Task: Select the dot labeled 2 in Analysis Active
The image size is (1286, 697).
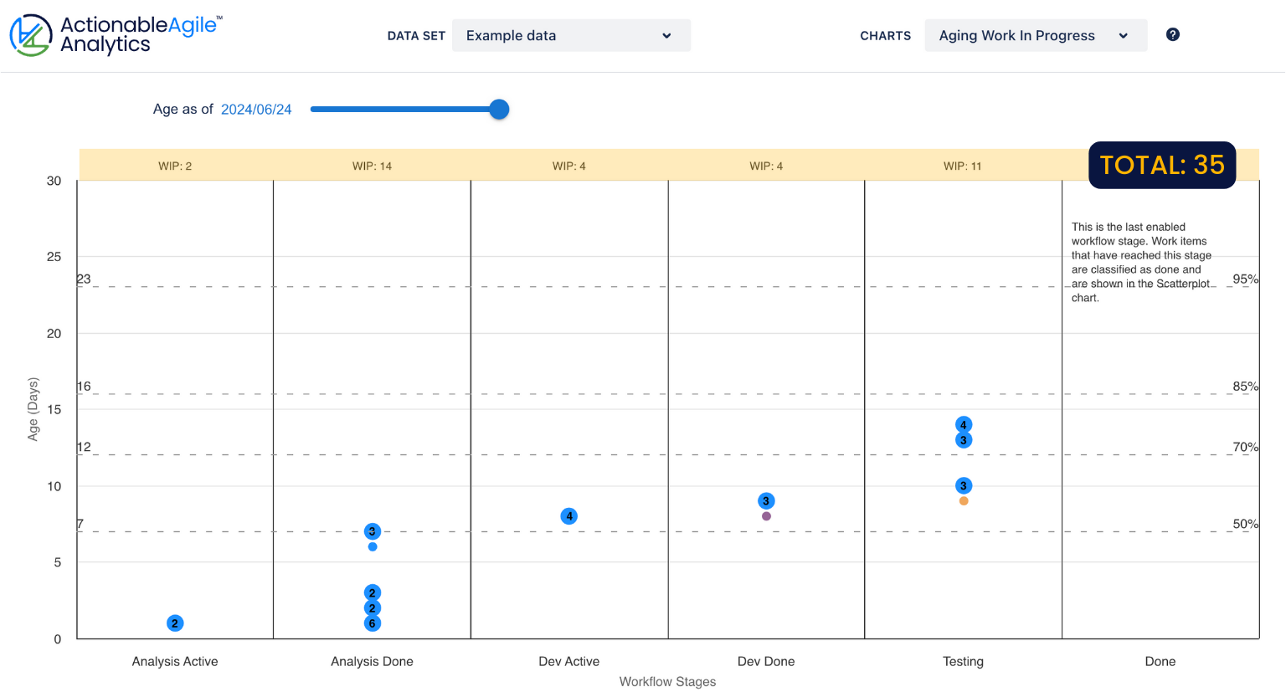Action: coord(173,623)
